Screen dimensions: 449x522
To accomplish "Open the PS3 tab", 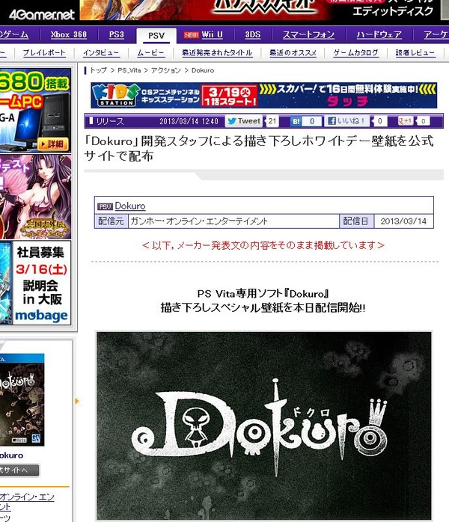I will (x=117, y=34).
